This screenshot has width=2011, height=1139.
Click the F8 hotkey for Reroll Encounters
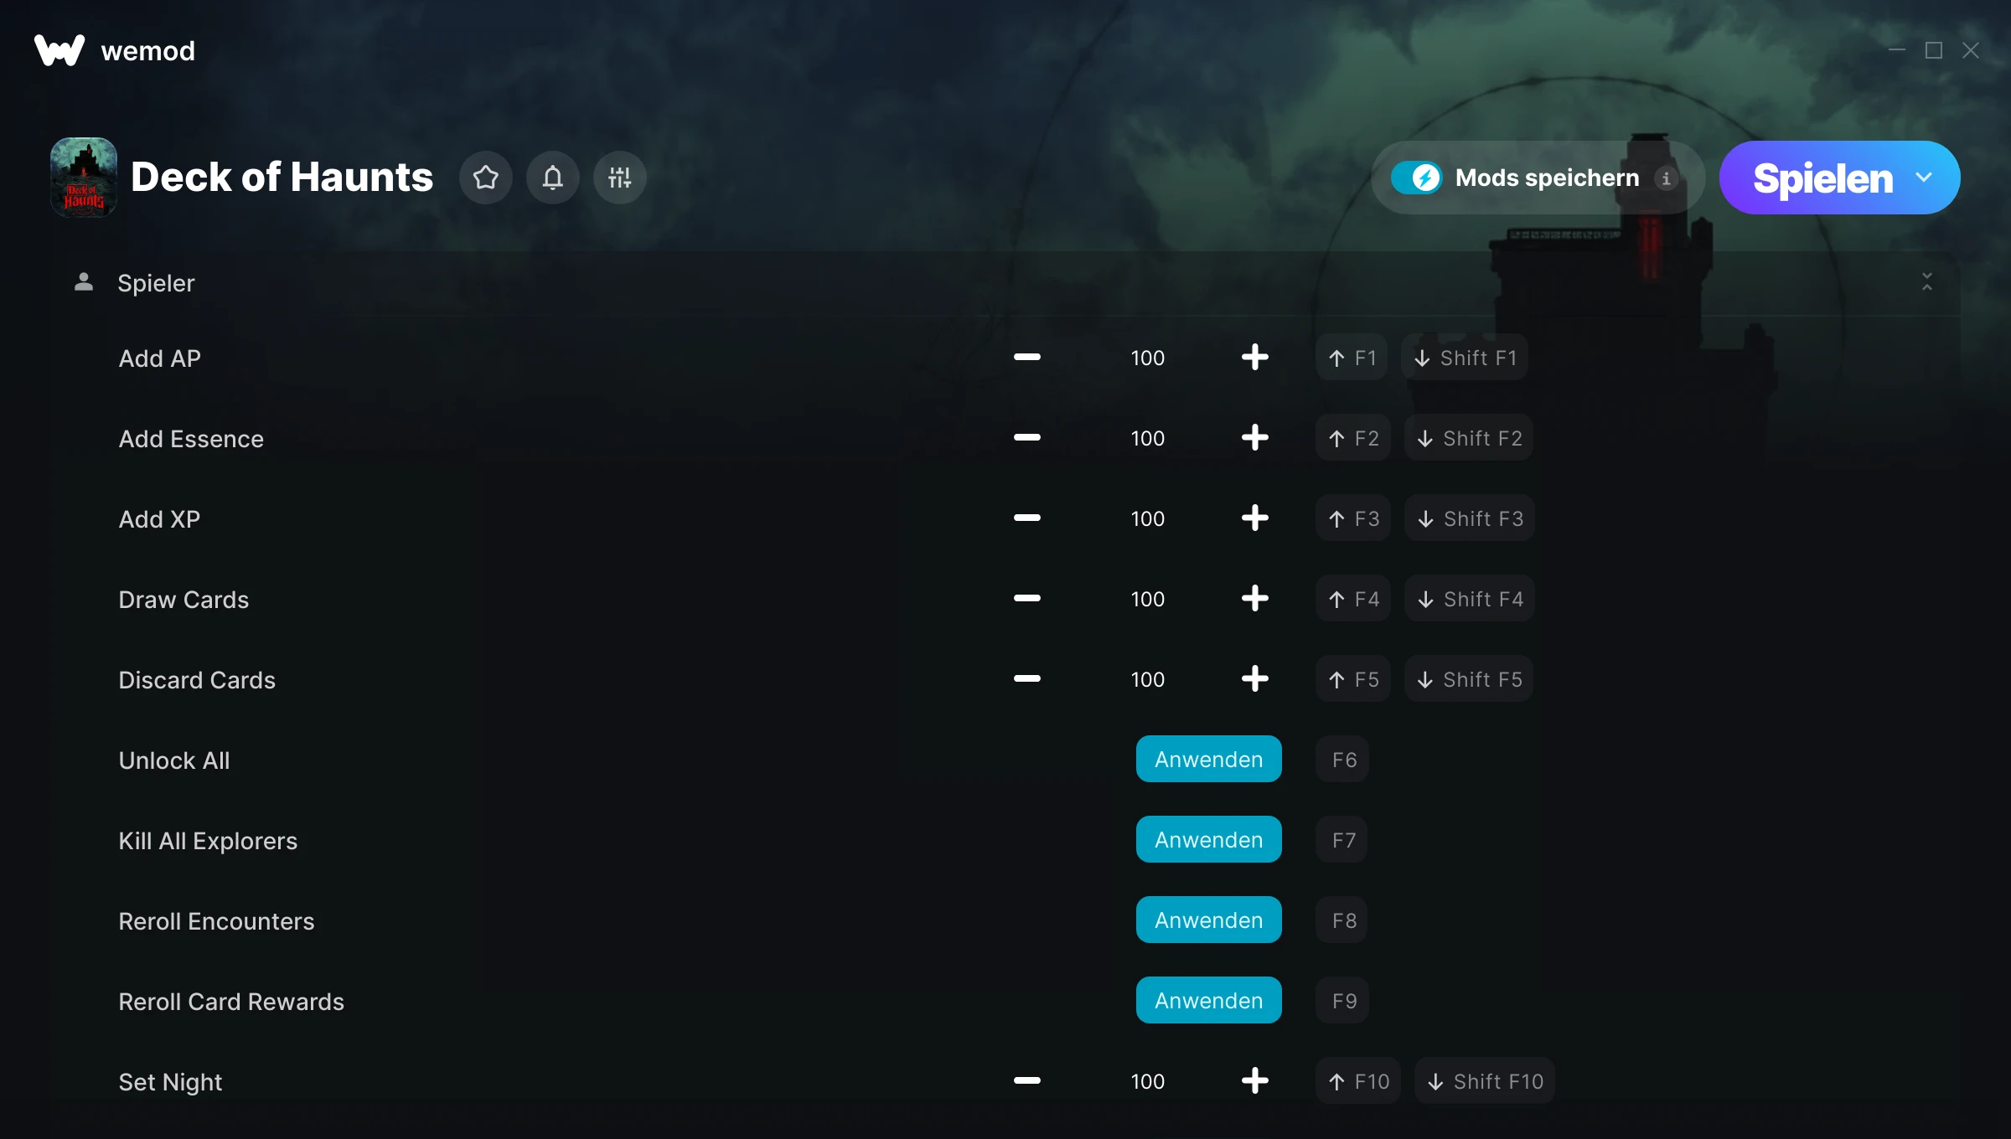(1343, 920)
